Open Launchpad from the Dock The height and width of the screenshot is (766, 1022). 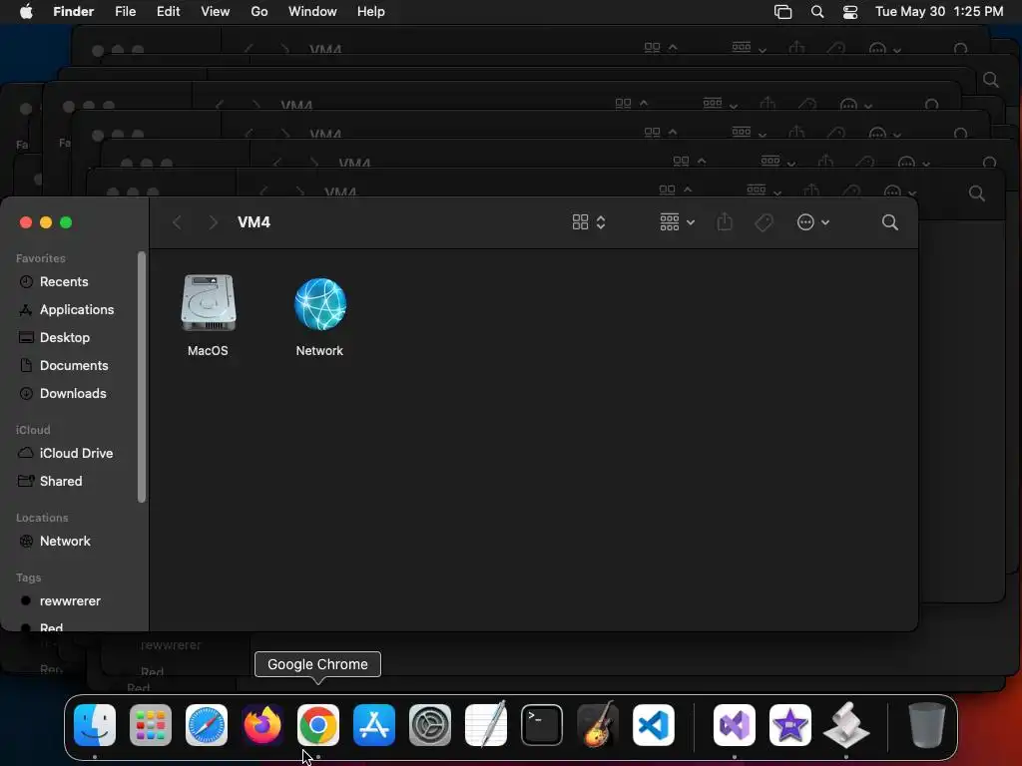pyautogui.click(x=151, y=725)
